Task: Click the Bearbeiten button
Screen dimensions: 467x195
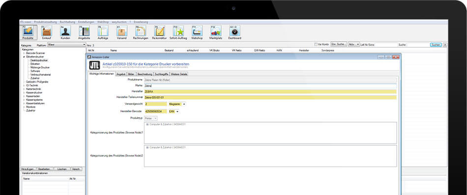Action: [45, 169]
